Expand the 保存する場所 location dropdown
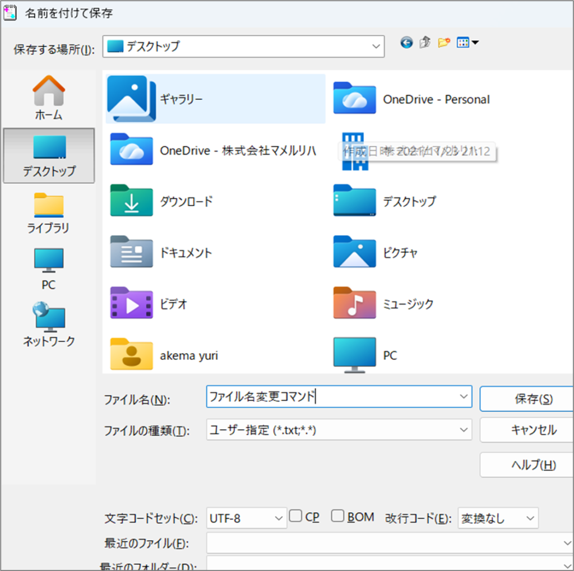Viewport: 574px width, 571px height. pyautogui.click(x=376, y=46)
